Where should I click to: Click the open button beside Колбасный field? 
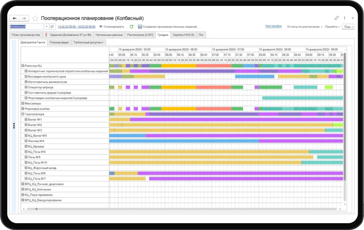52,26
